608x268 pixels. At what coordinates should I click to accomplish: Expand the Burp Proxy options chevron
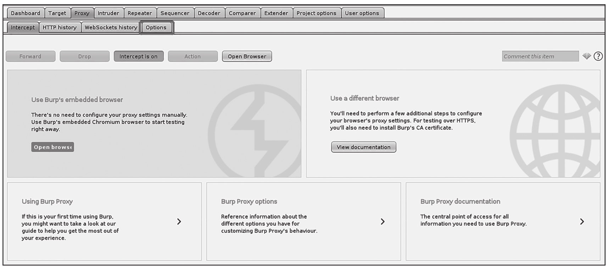(x=383, y=222)
